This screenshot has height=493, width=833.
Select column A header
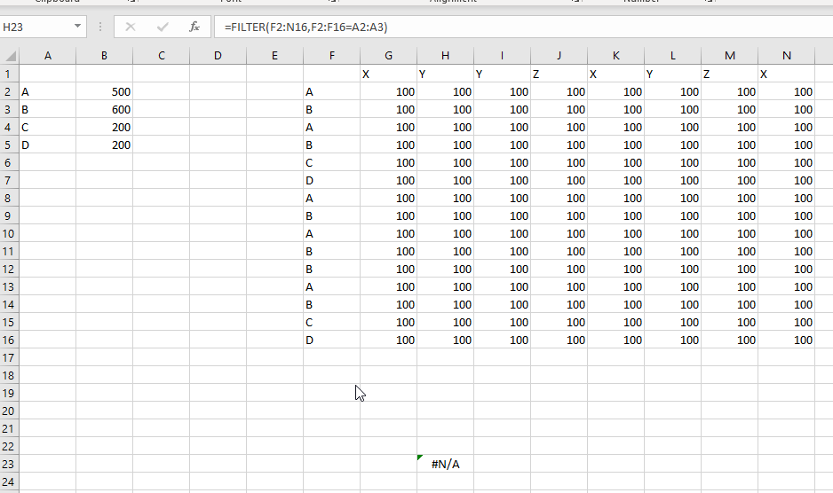point(48,56)
